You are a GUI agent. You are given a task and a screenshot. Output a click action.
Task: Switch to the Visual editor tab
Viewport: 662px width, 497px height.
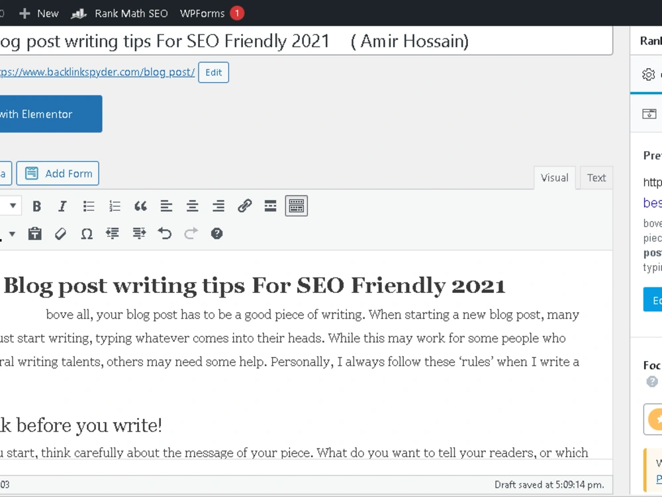click(x=554, y=178)
